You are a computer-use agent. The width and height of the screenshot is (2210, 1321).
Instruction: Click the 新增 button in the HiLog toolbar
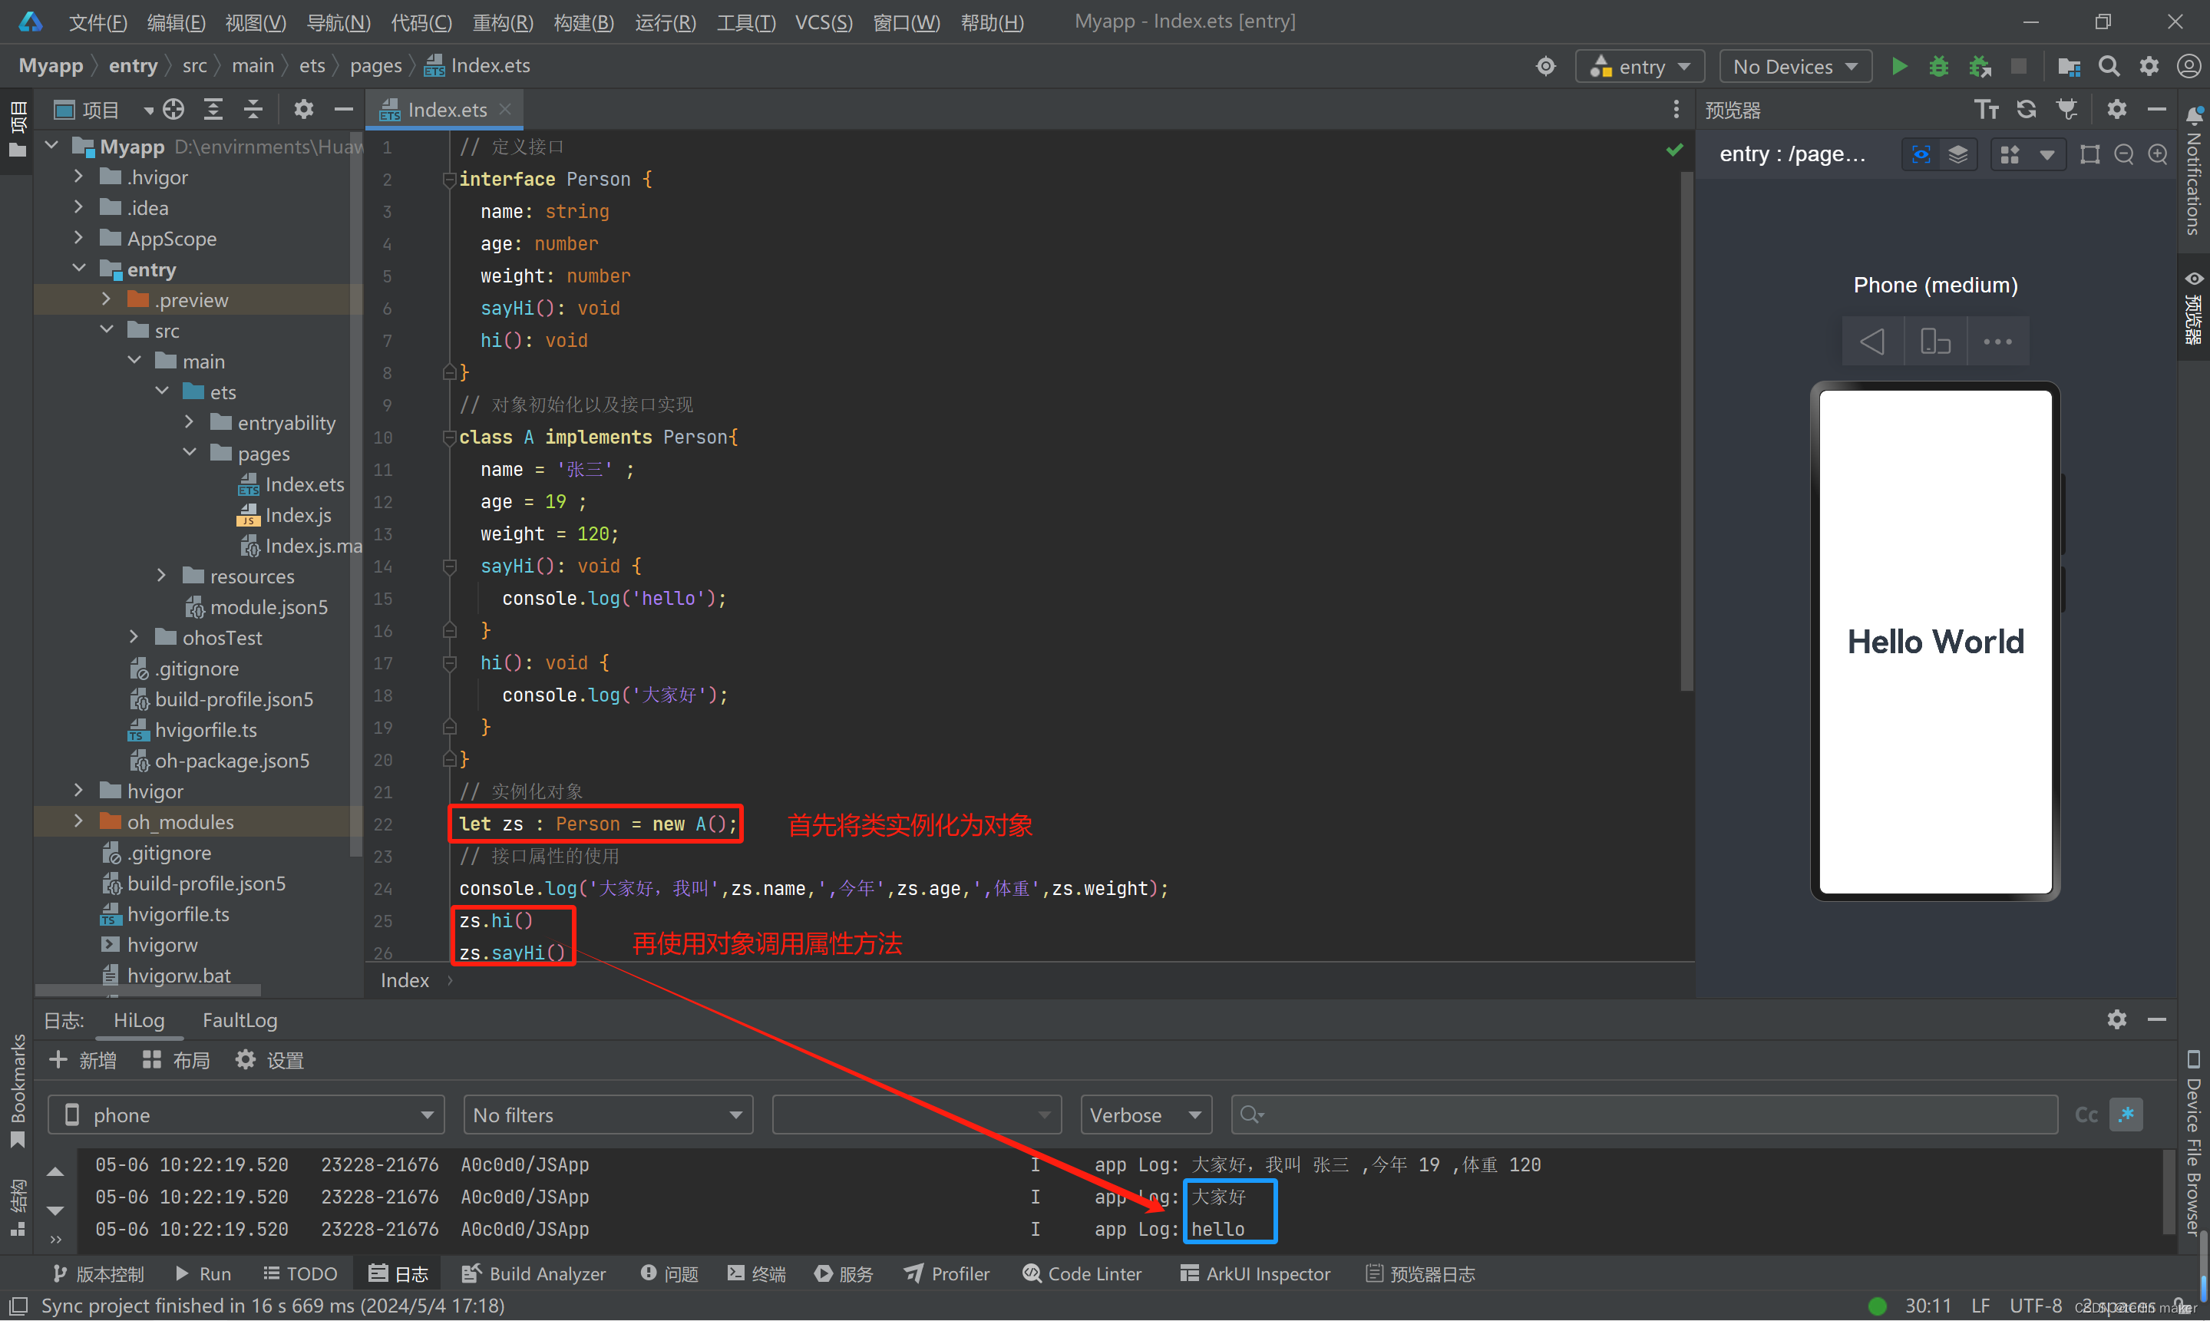[x=84, y=1059]
